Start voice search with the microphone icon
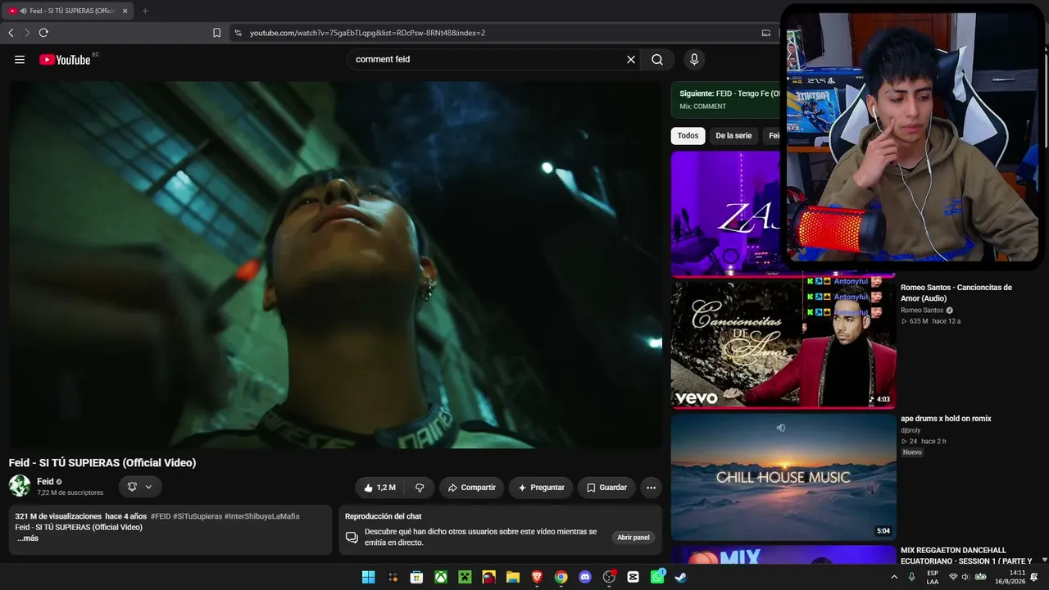The image size is (1049, 590). tap(694, 59)
